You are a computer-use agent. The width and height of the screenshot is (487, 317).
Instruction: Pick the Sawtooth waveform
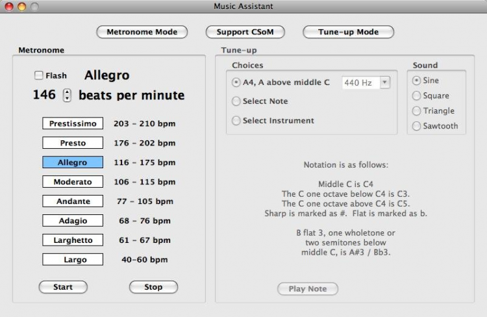pos(417,126)
